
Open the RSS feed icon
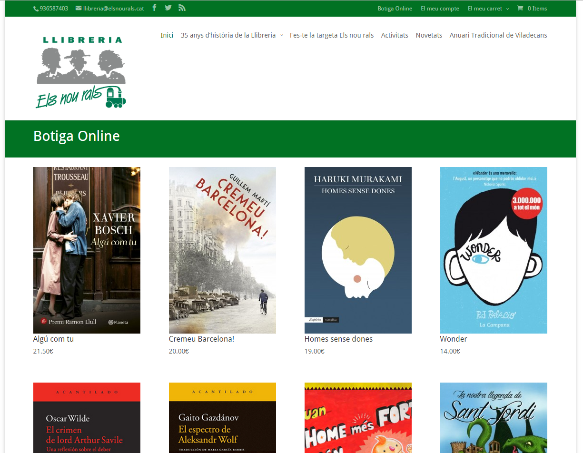[x=182, y=8]
